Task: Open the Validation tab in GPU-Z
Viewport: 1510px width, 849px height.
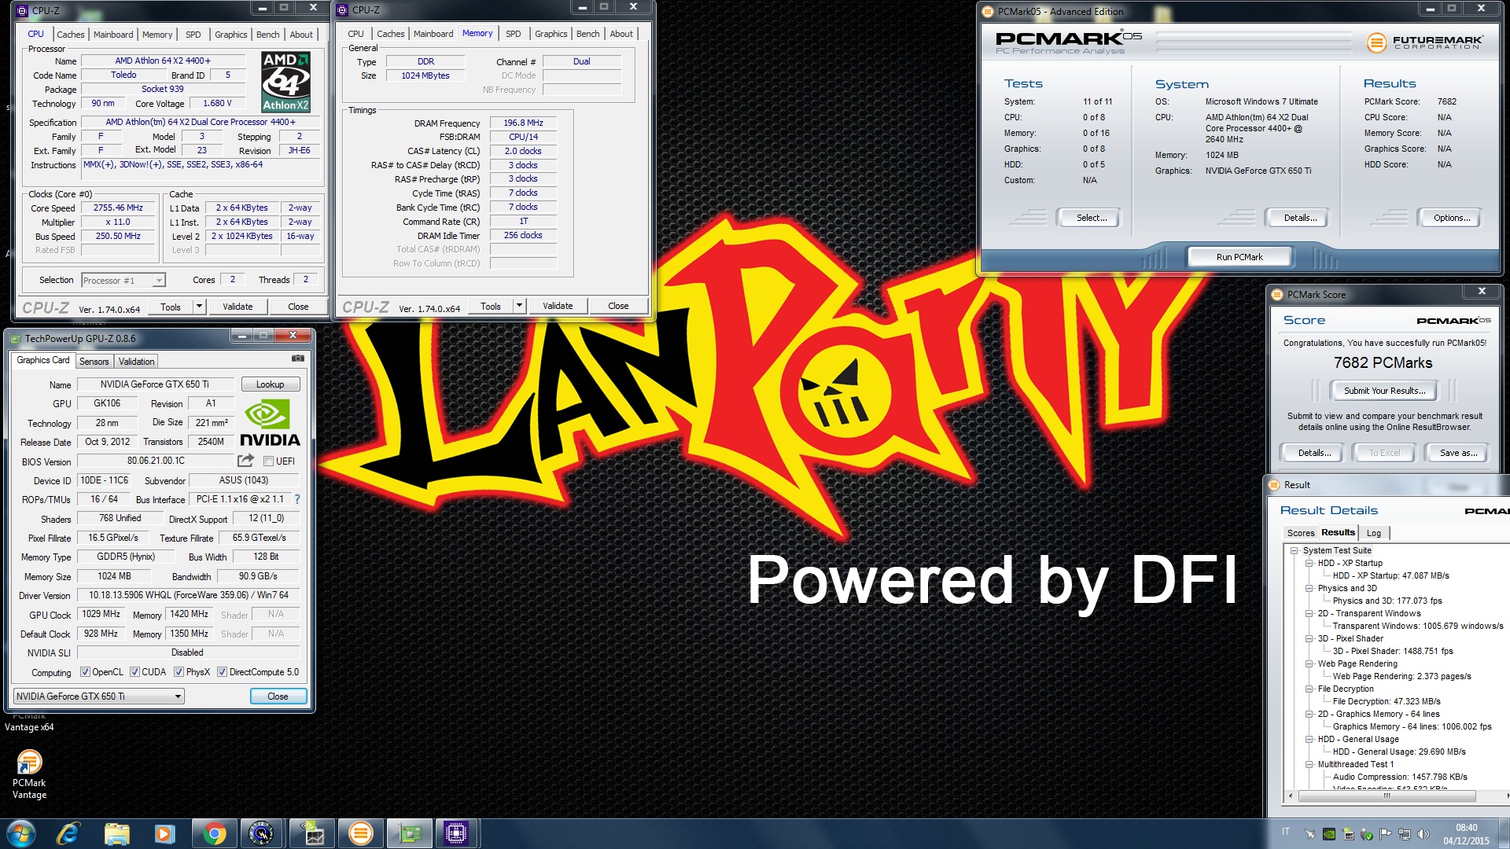Action: (136, 362)
